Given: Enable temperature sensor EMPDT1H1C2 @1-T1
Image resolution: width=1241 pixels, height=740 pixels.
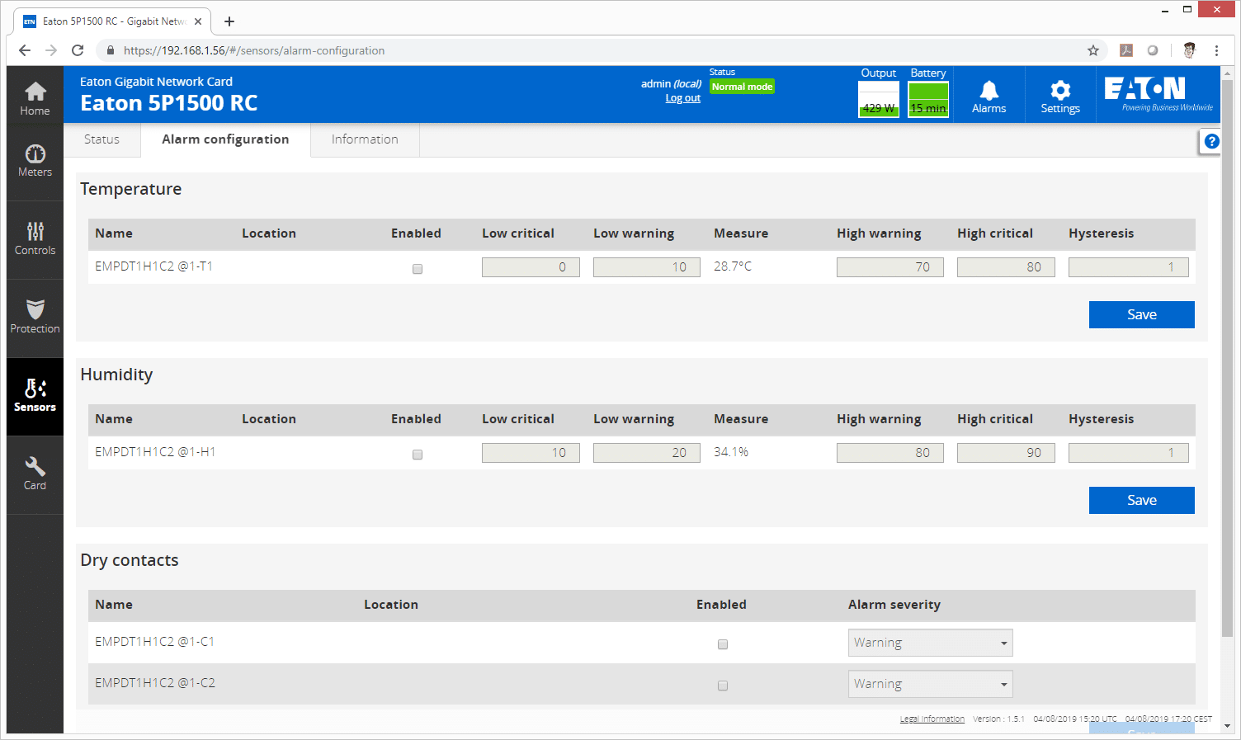Looking at the screenshot, I should tap(418, 269).
